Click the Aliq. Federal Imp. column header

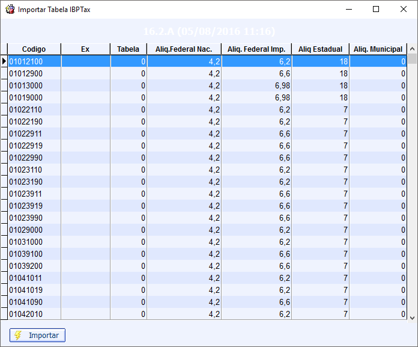(x=256, y=49)
